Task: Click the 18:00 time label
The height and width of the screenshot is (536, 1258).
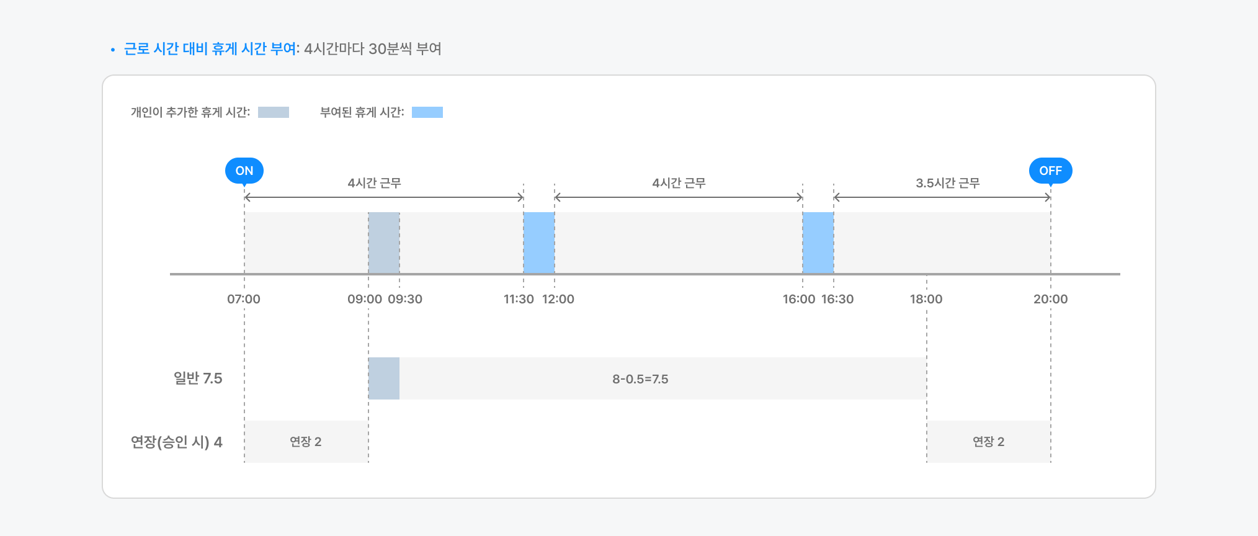Action: click(926, 299)
